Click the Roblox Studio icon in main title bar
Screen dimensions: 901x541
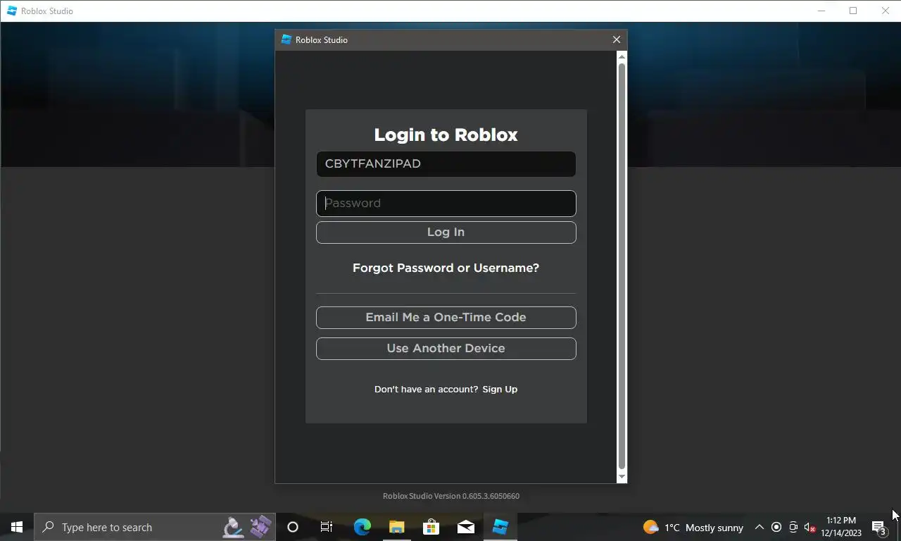click(x=12, y=11)
